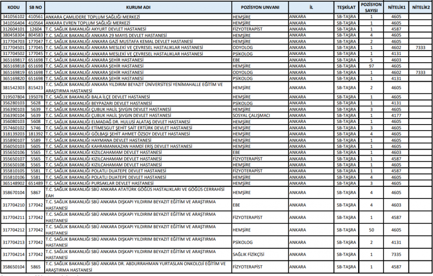Select code cell 355650106

tap(14, 152)
